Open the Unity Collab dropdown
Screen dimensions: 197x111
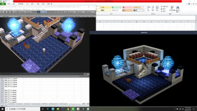[x=59, y=12]
